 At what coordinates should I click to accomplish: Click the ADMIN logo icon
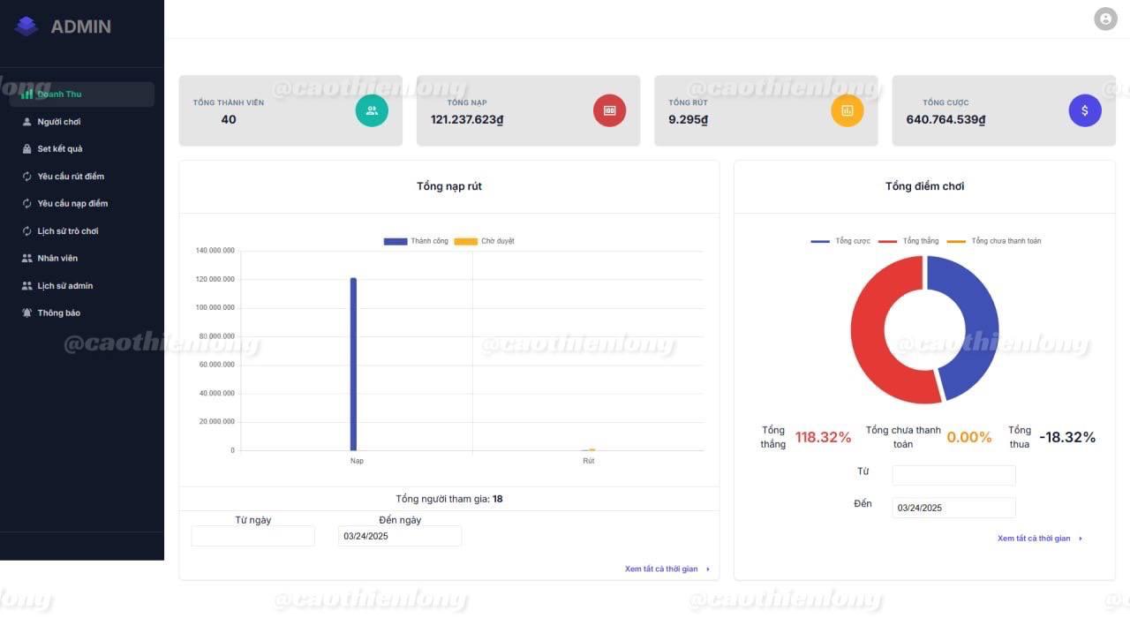click(26, 26)
